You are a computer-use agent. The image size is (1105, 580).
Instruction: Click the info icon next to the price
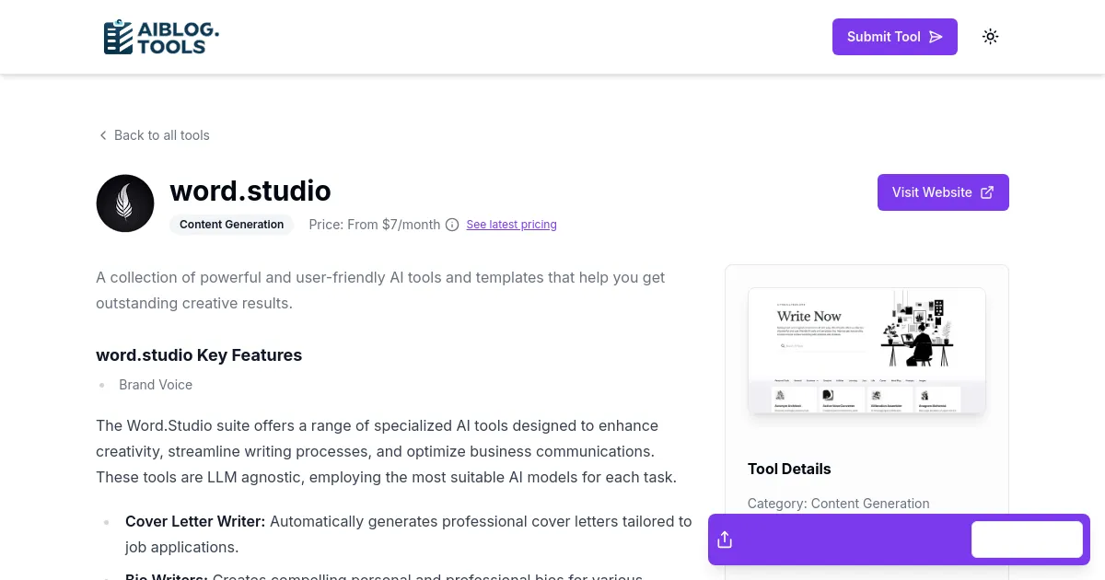(x=452, y=225)
